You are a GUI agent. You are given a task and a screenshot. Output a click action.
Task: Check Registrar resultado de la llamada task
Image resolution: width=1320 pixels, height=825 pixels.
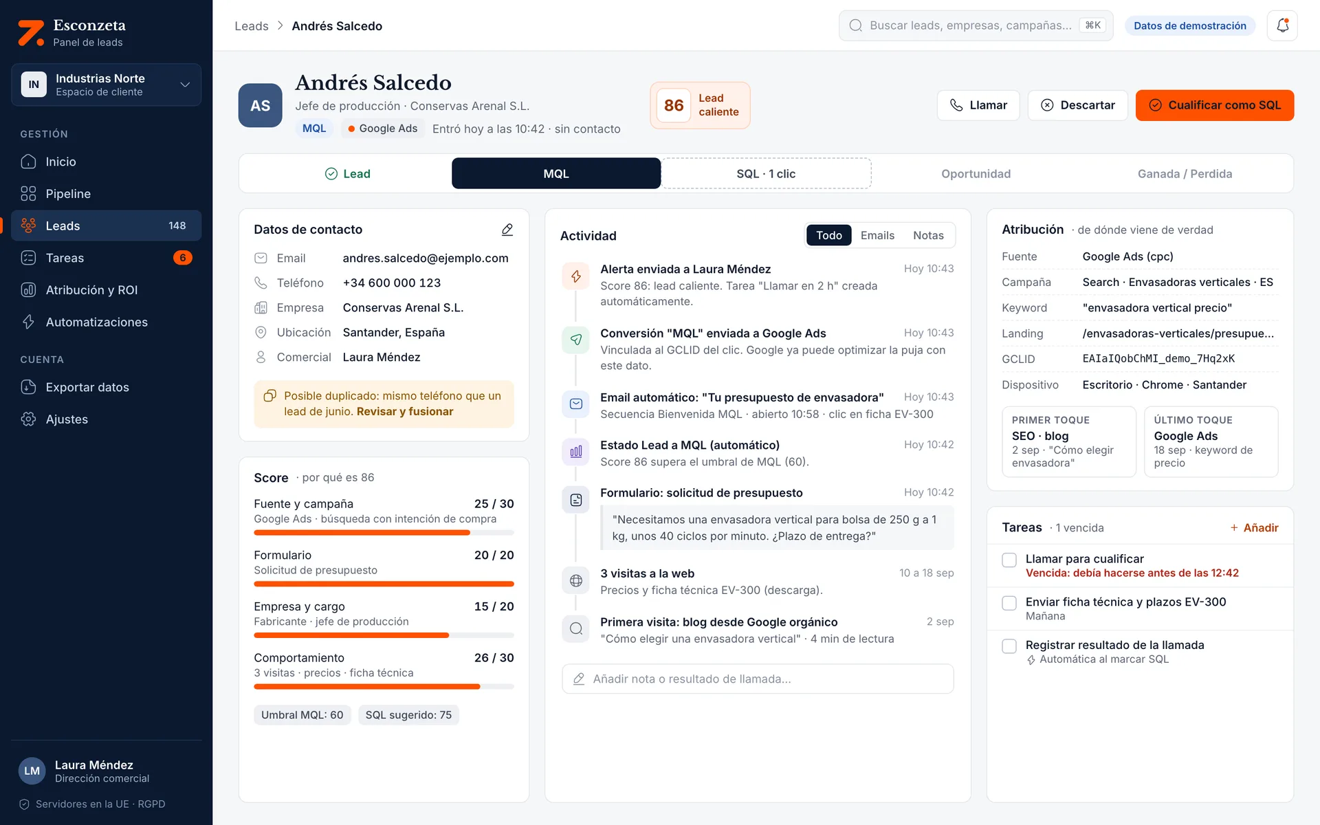[x=1009, y=646]
